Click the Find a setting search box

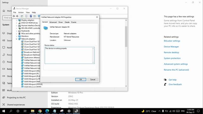[x=7, y=18]
